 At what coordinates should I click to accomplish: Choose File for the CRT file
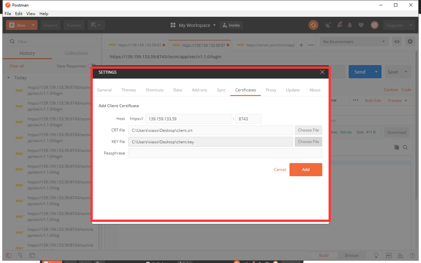(x=309, y=130)
